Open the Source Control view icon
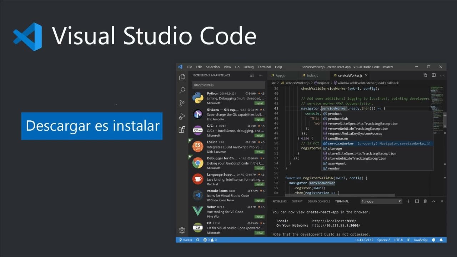 coord(182,103)
